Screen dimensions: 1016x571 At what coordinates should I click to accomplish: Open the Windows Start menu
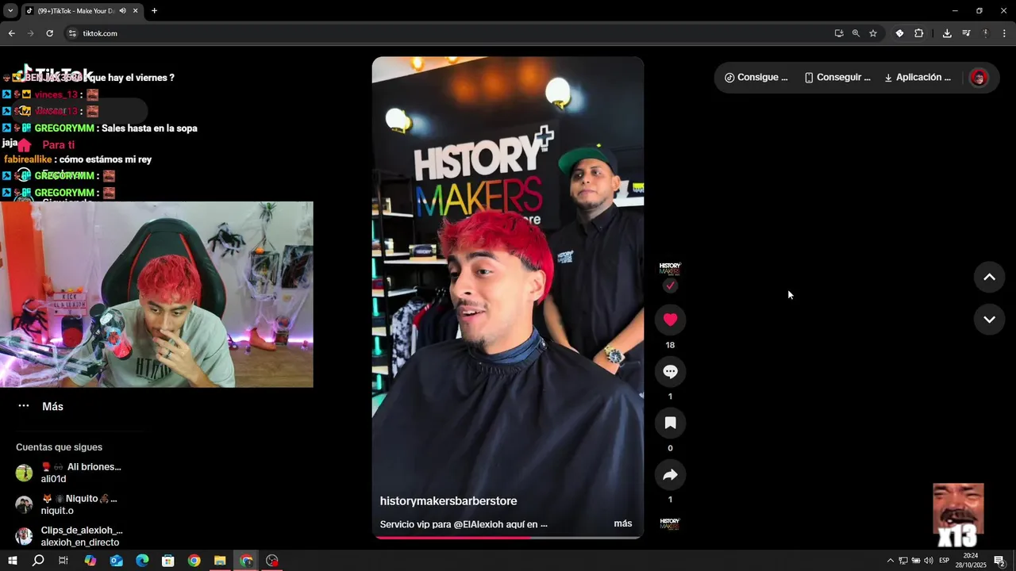coord(12,561)
